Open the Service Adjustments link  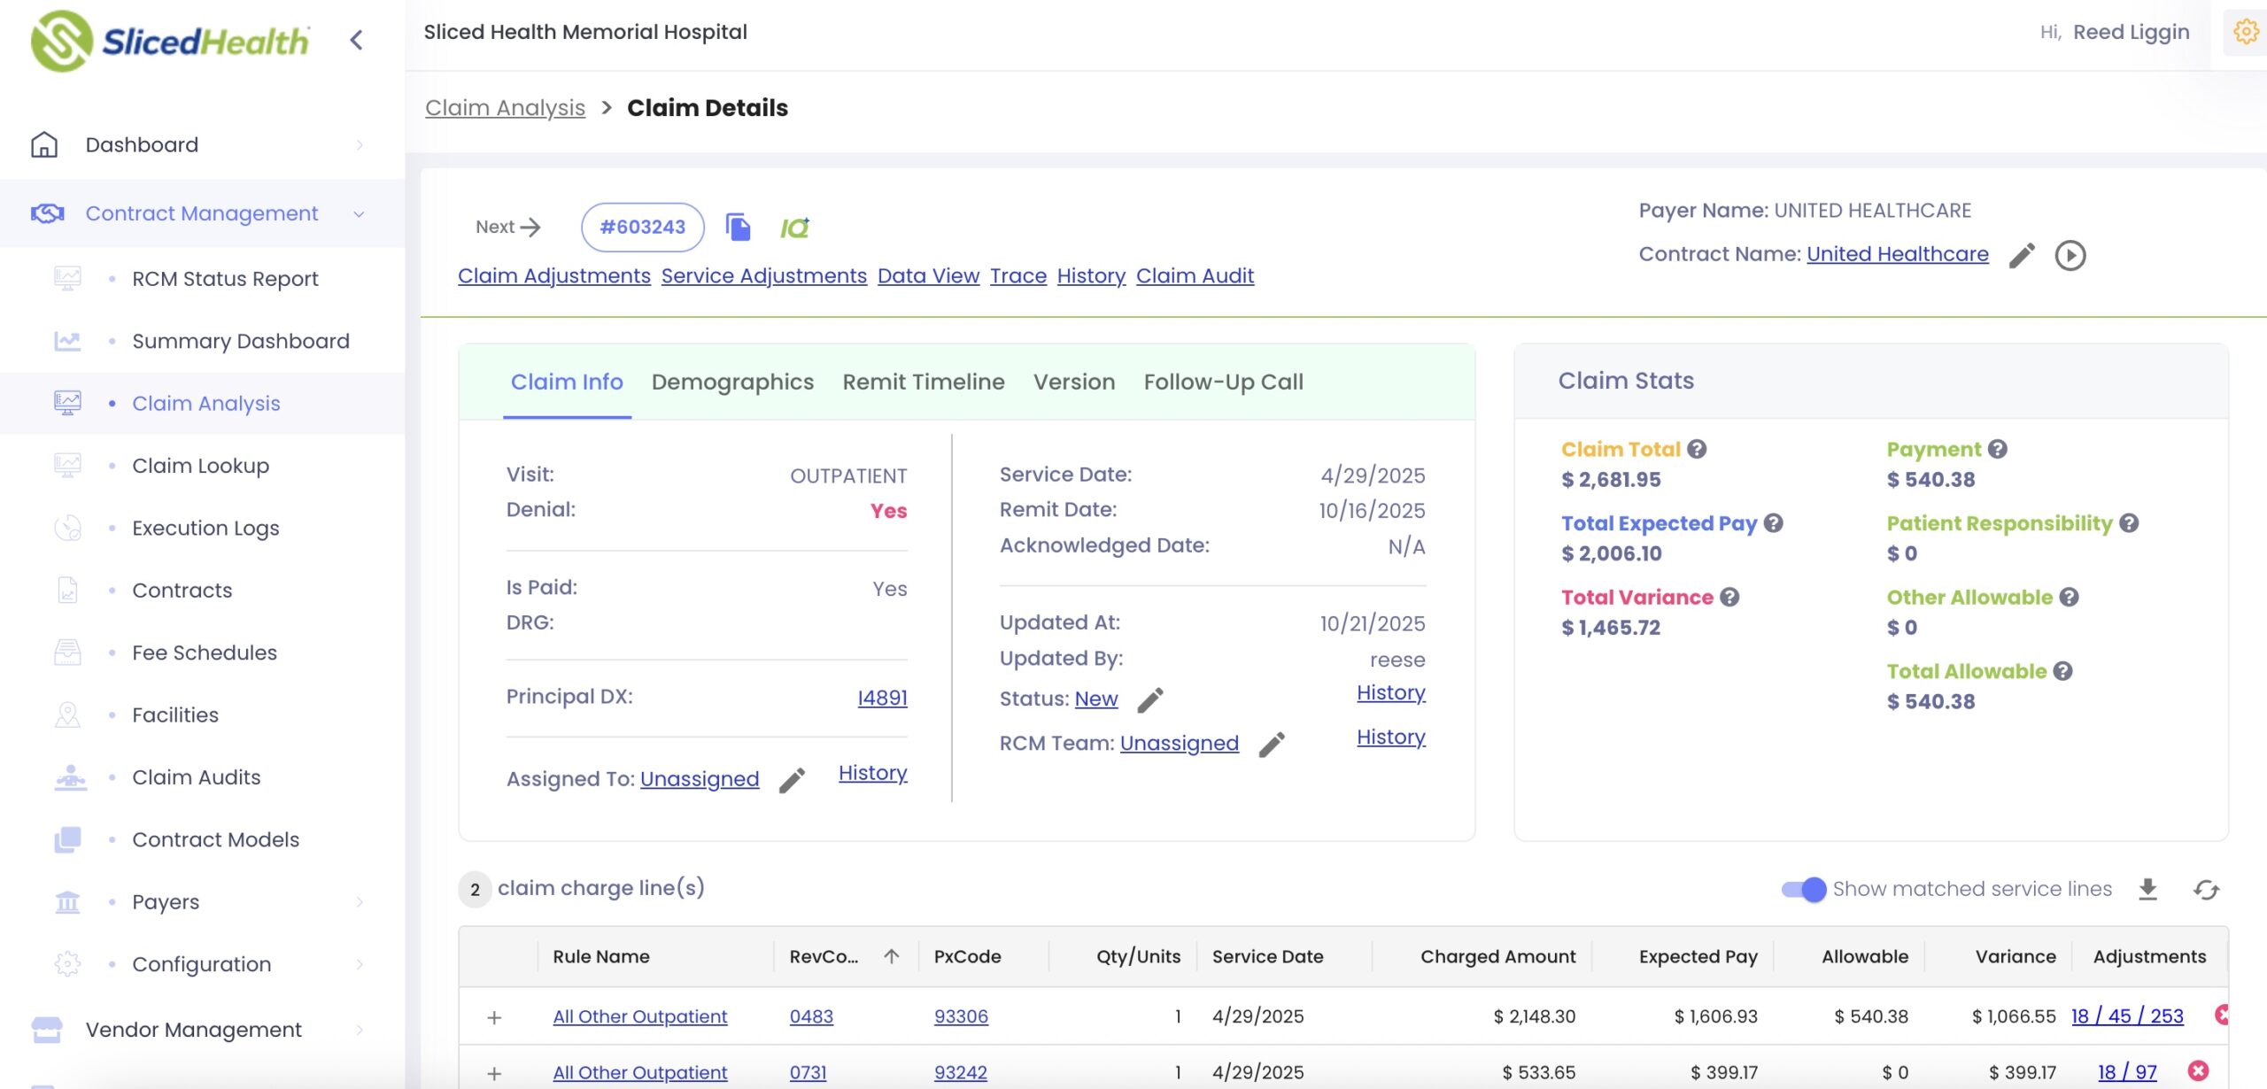[x=763, y=275]
